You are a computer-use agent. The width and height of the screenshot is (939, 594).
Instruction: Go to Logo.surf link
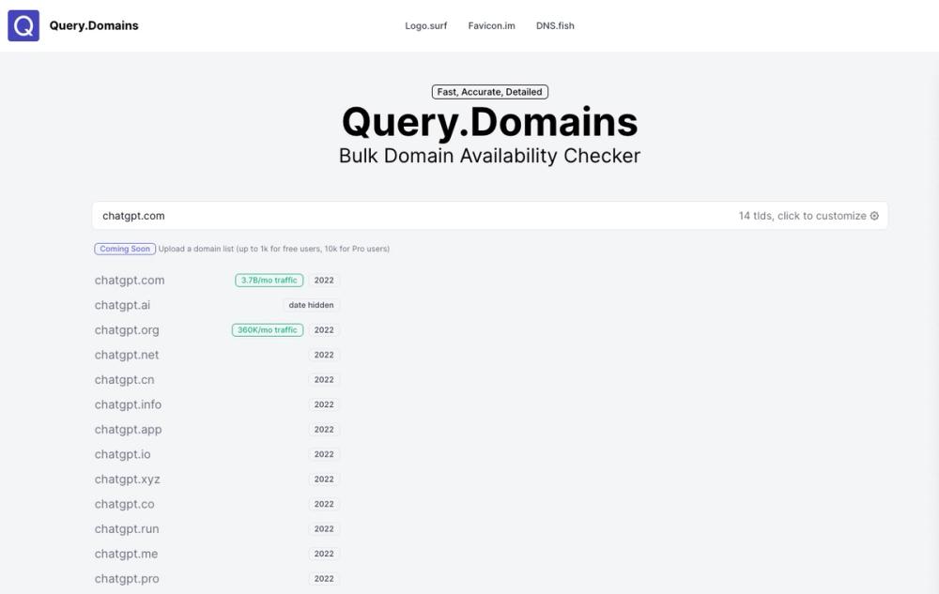[425, 25]
